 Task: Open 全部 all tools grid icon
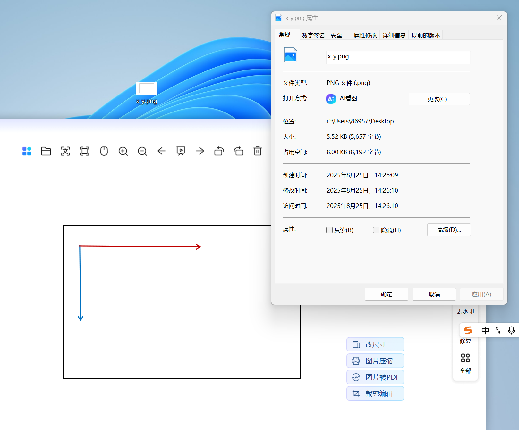[x=465, y=358]
